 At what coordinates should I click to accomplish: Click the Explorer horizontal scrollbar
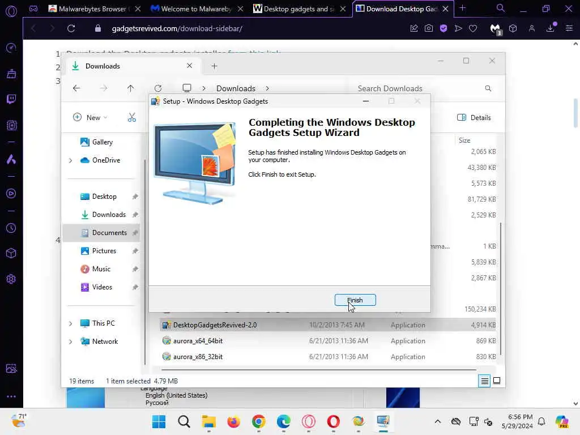point(319,369)
